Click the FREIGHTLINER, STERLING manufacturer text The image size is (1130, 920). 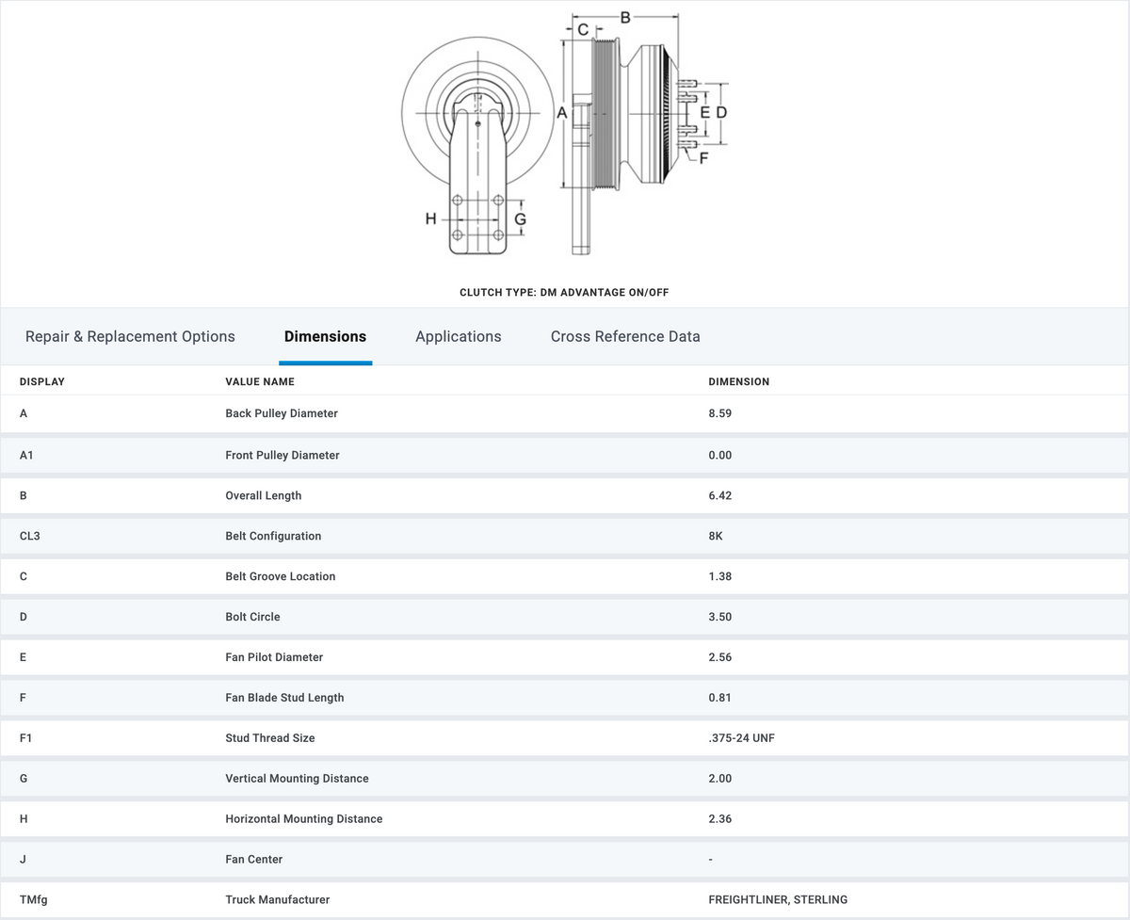coord(778,900)
